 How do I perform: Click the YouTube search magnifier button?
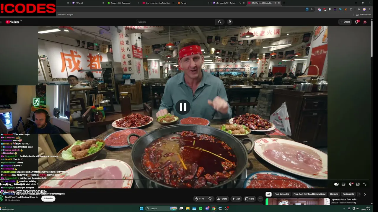220,22
